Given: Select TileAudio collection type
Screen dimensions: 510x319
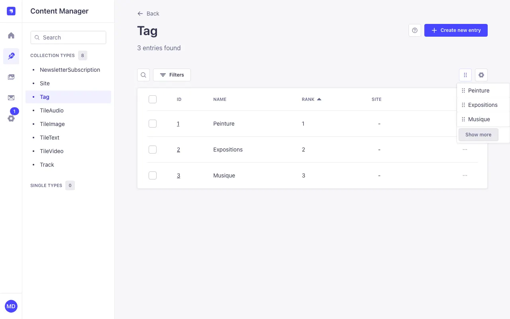Looking at the screenshot, I should point(68,110).
